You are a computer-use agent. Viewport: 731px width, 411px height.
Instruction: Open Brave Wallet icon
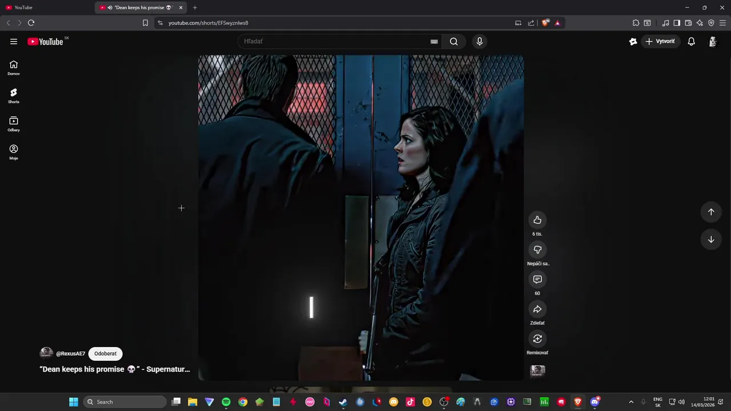click(688, 23)
